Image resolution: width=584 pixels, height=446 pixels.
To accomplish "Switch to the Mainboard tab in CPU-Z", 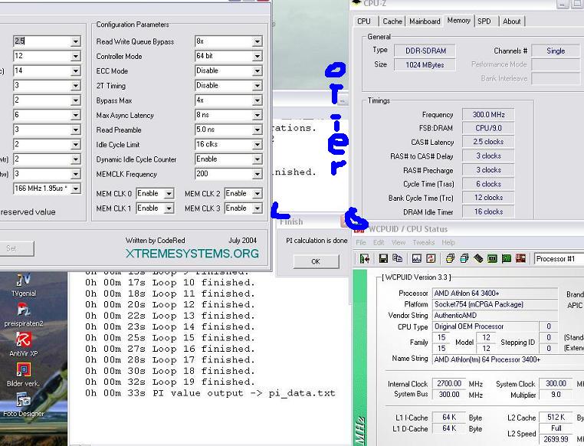I will pyautogui.click(x=425, y=21).
